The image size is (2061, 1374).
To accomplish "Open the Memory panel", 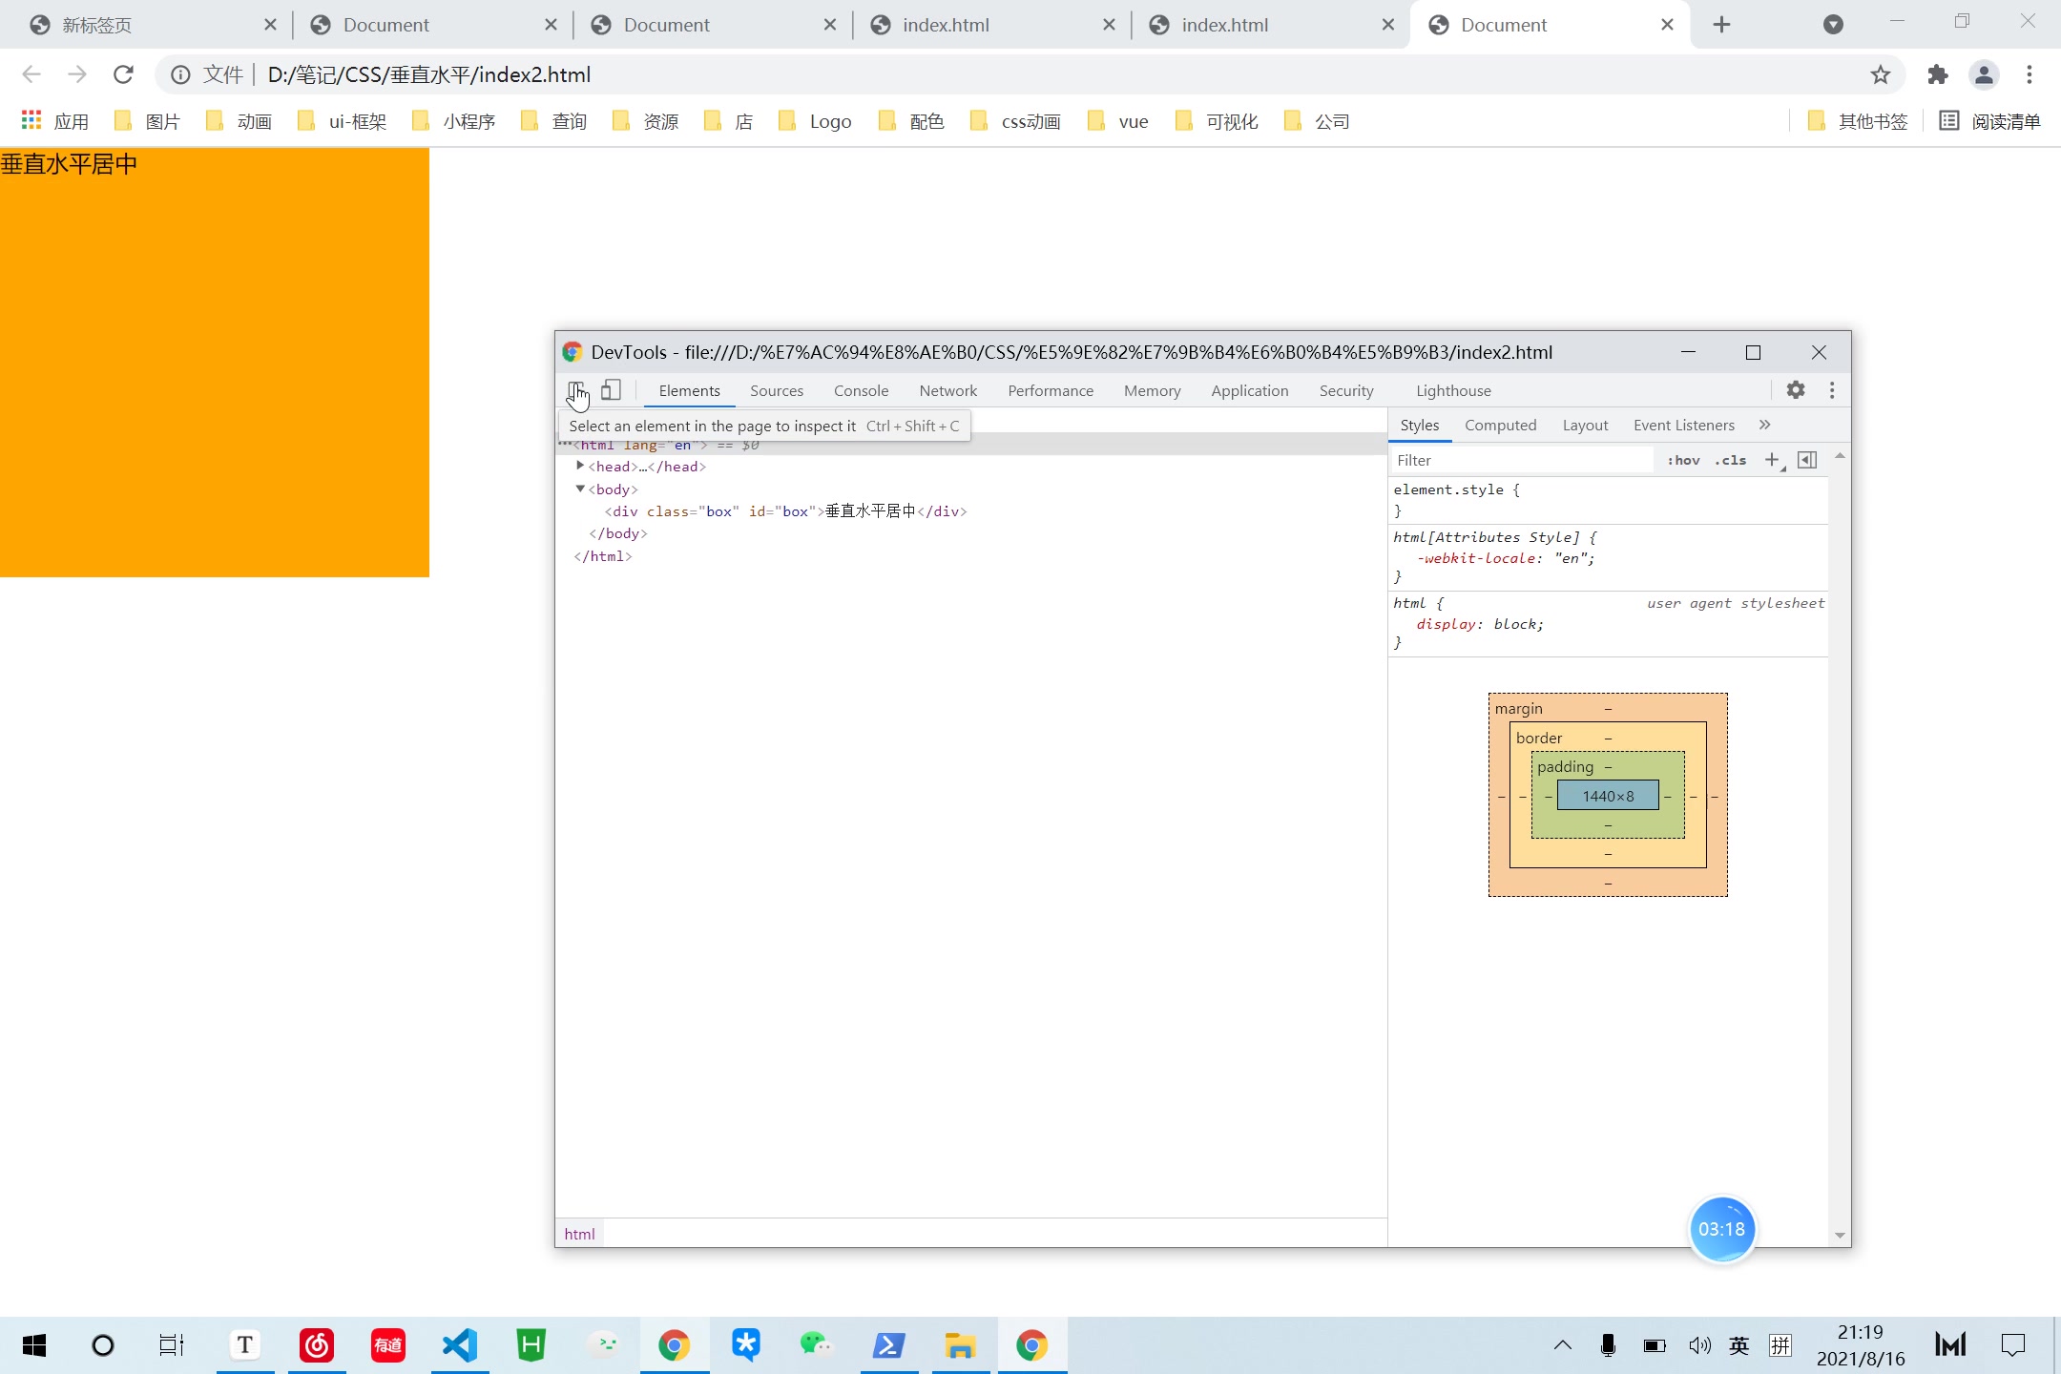I will [1152, 390].
